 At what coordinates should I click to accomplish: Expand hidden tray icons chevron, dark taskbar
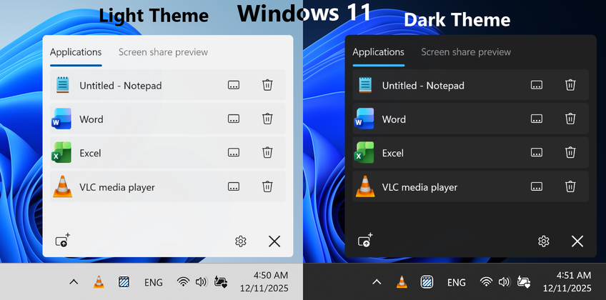[377, 282]
